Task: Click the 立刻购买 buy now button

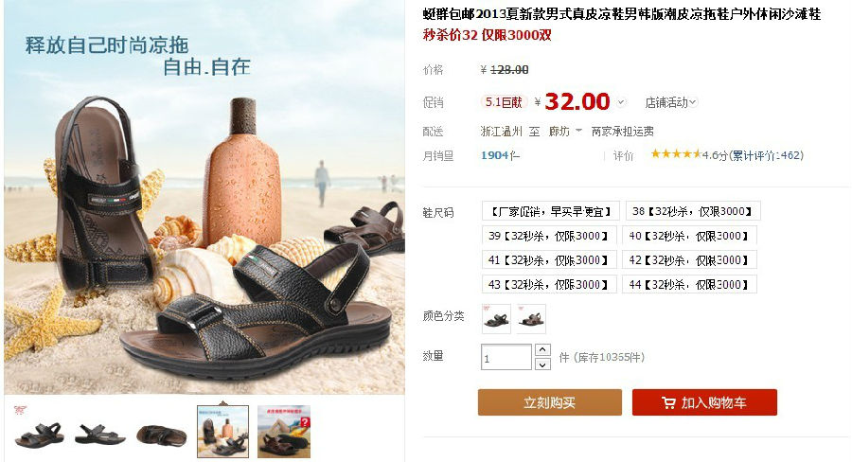Action: pyautogui.click(x=549, y=402)
